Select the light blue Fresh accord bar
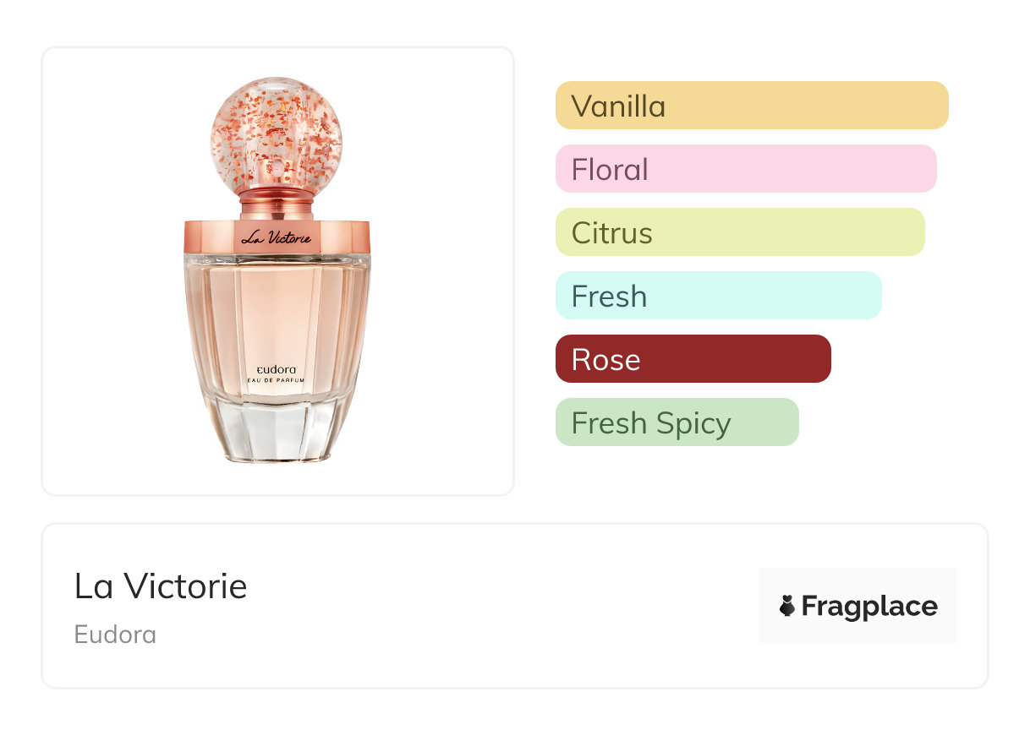The width and height of the screenshot is (1030, 730). 718,296
